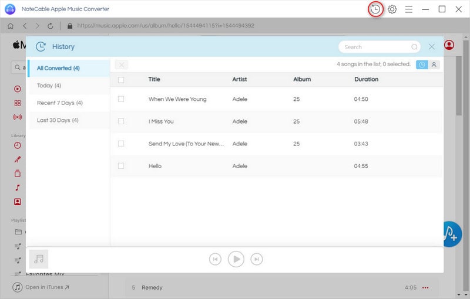Go to the home page icon
470x299 pixels.
point(11,26)
